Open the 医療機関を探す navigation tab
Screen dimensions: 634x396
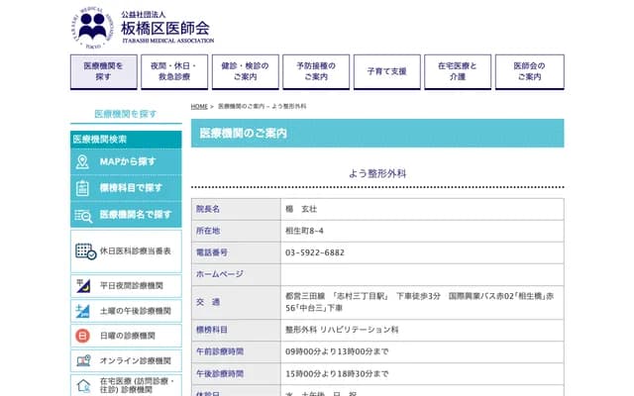[x=105, y=71]
